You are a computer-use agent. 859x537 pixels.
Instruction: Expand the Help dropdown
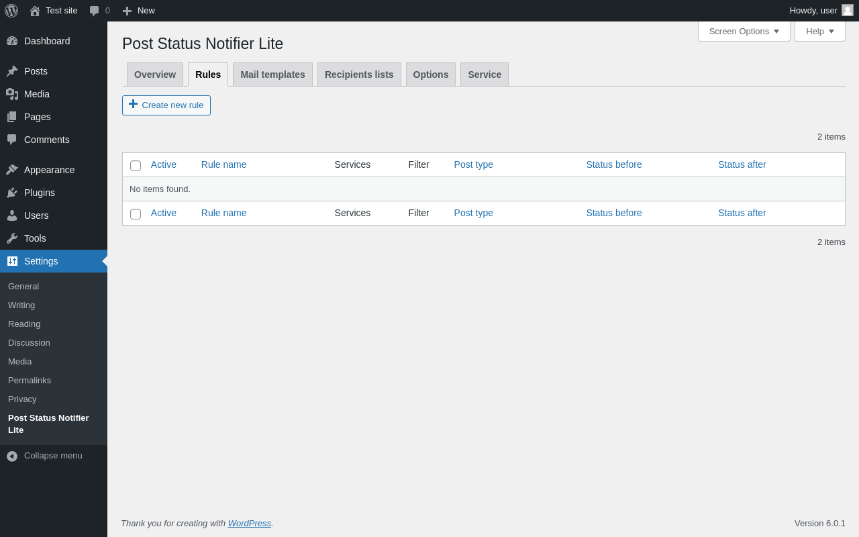pos(820,31)
